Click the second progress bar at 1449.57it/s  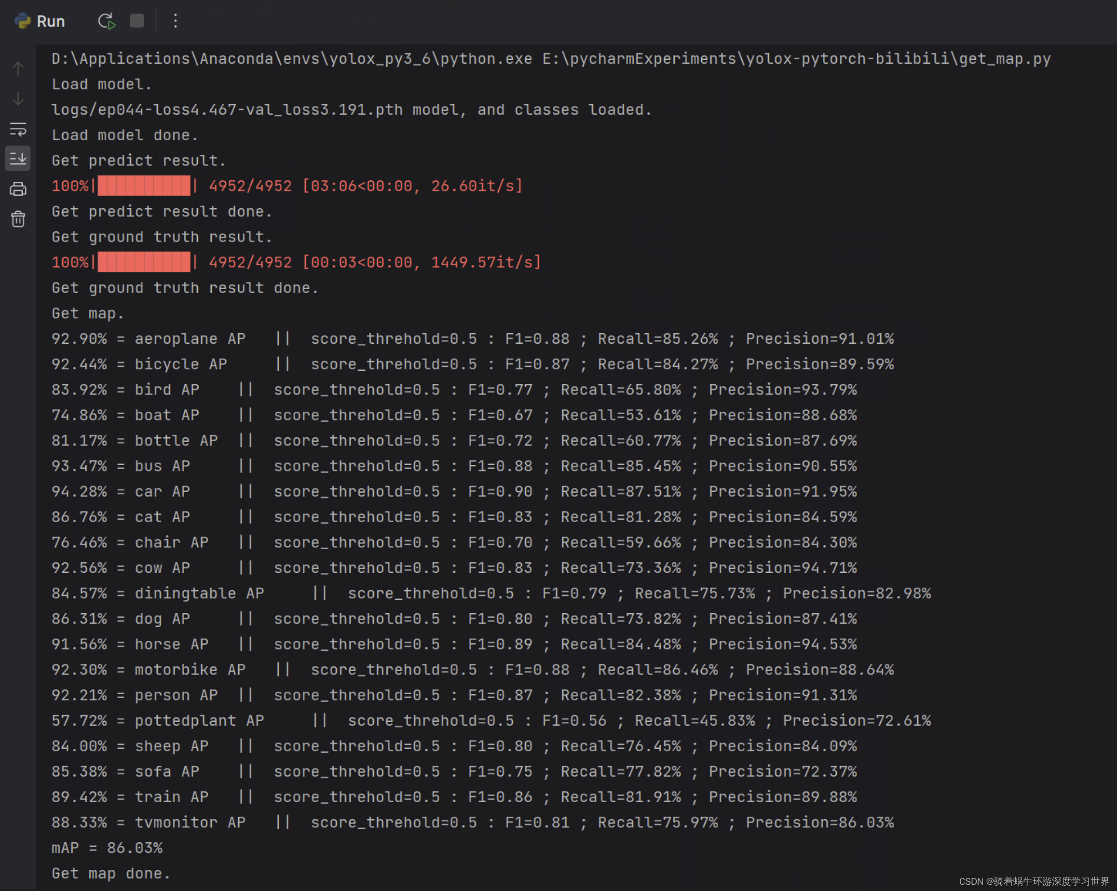144,262
